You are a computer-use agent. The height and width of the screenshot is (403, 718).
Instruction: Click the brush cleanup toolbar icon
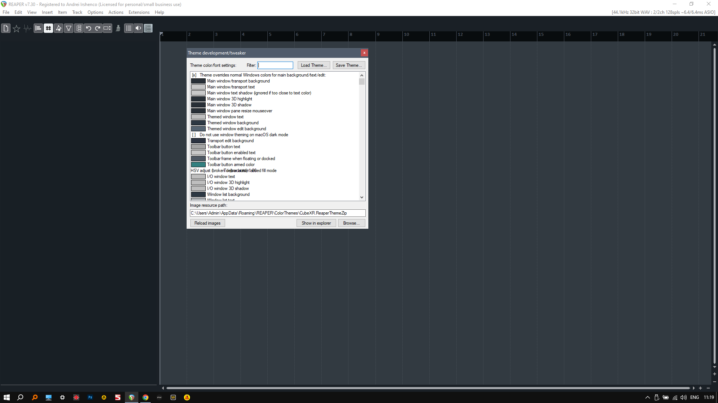[118, 28]
